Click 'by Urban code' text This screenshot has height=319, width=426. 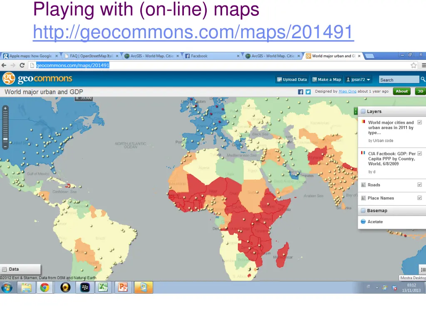[380, 140]
